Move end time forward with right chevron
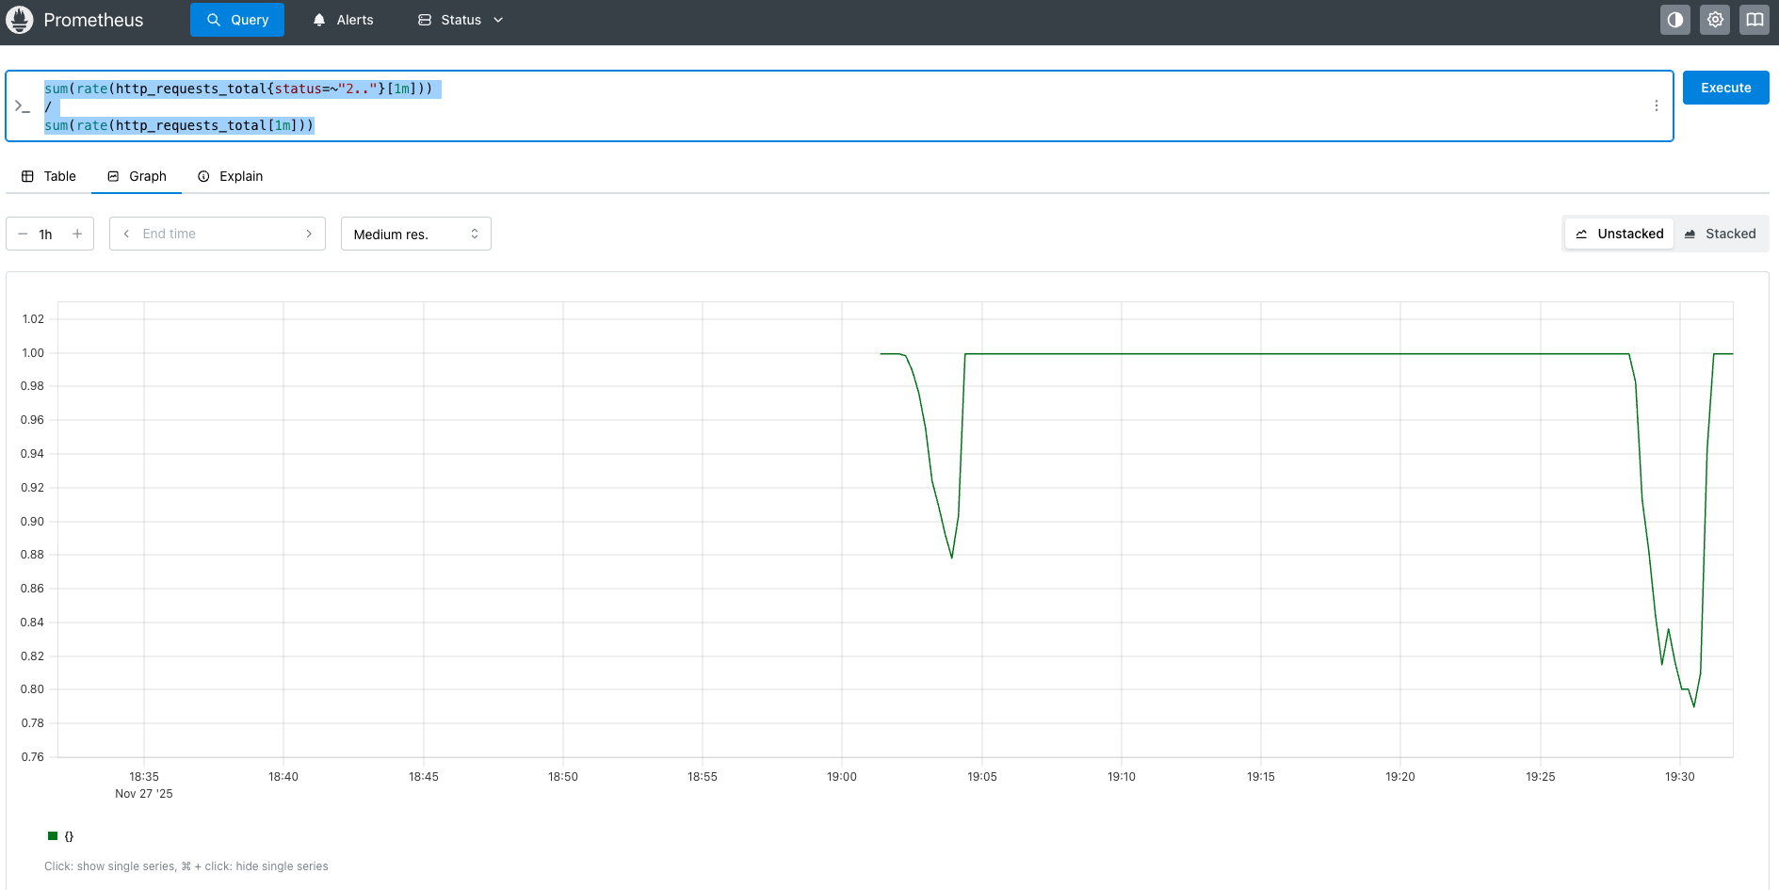 click(x=309, y=234)
